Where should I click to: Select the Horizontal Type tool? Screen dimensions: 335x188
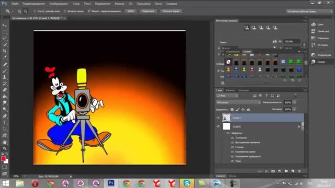point(5,123)
